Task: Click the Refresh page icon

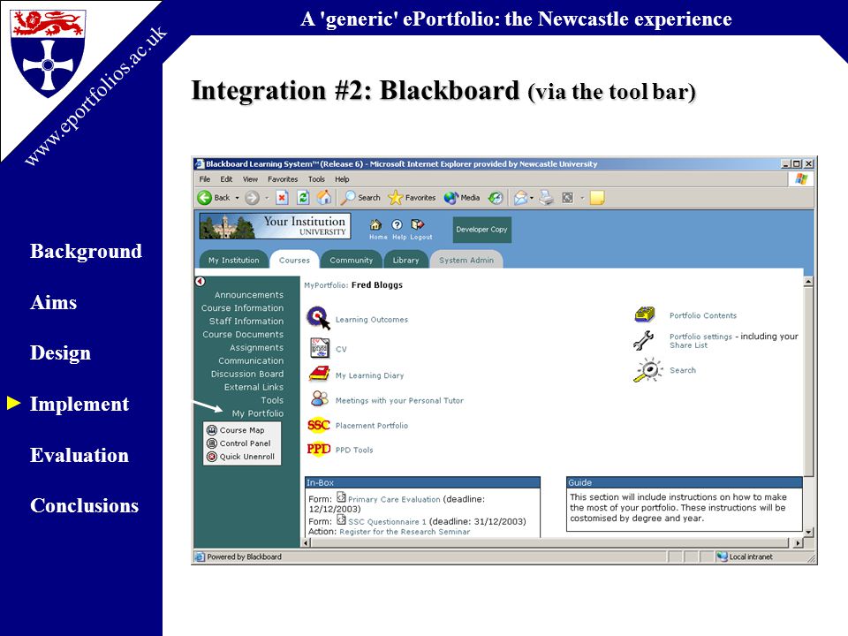Action: (x=303, y=198)
